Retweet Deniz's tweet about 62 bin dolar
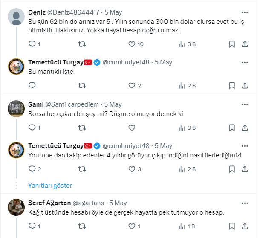This screenshot has width=266, height=238. click(x=82, y=44)
